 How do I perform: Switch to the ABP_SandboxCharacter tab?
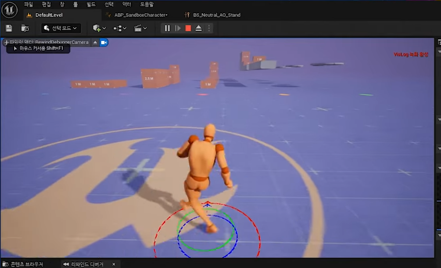point(140,15)
